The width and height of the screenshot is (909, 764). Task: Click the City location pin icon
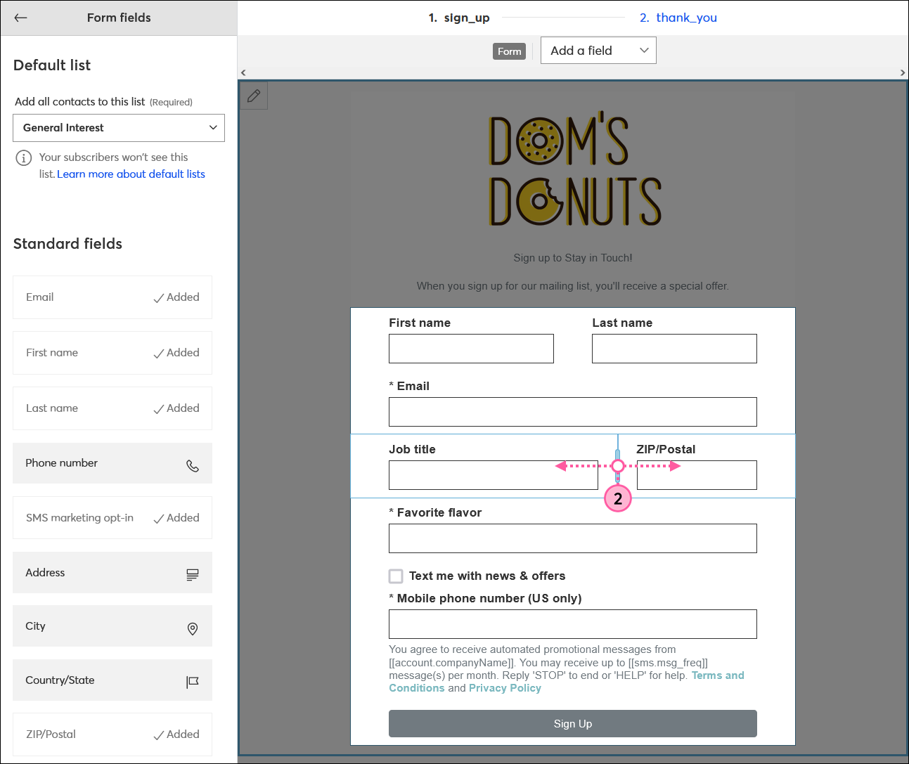coord(193,628)
